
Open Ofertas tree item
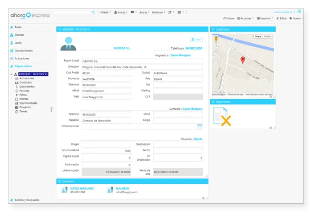24,99
